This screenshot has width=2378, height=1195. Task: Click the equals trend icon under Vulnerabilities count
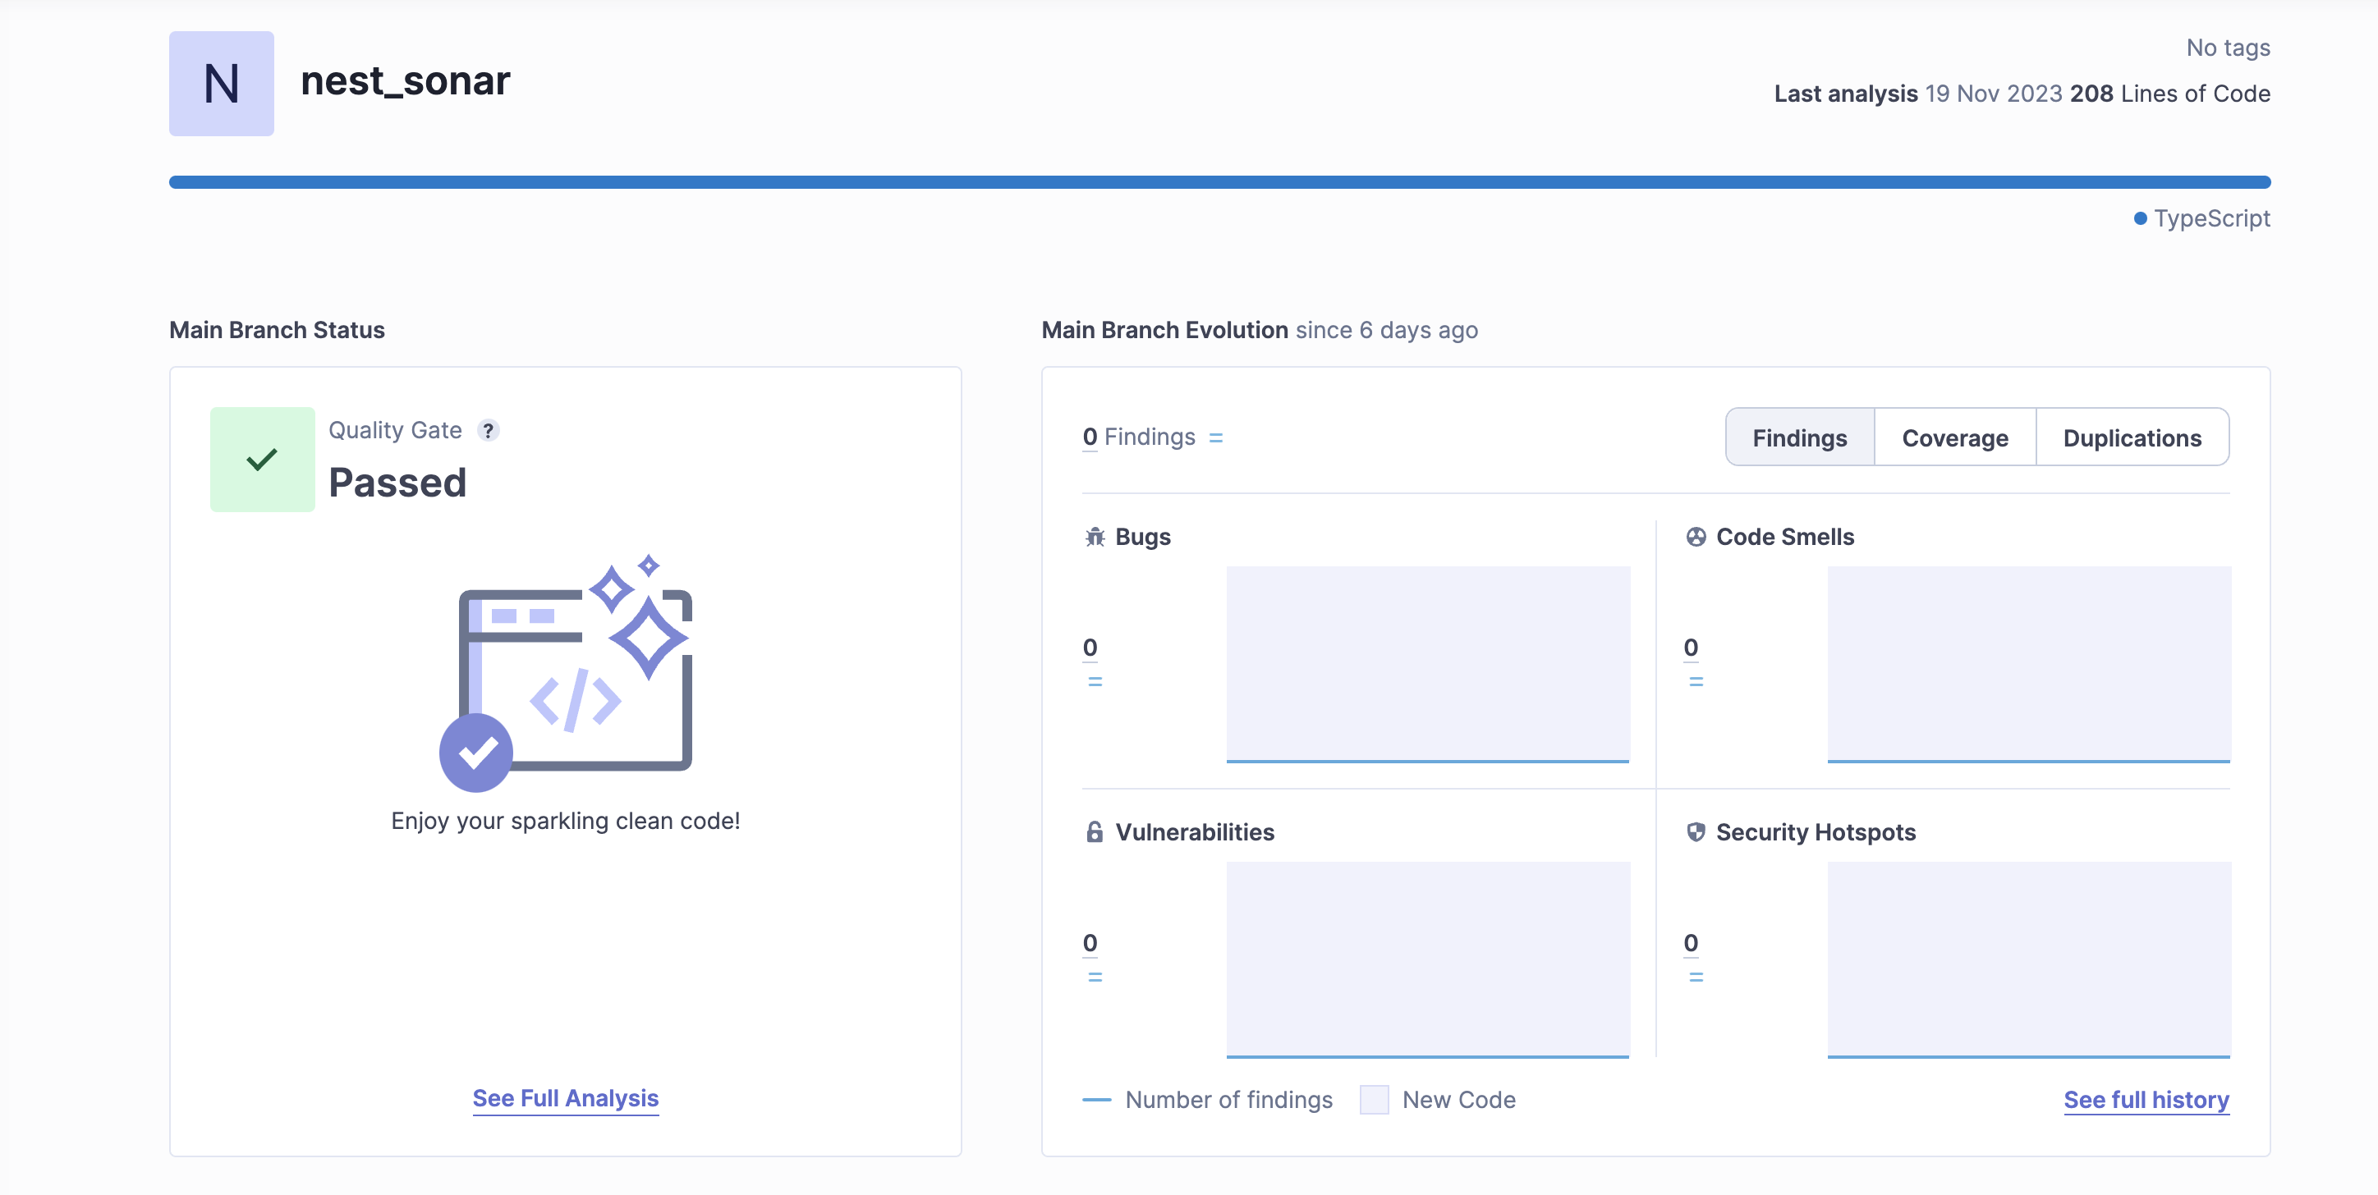tap(1095, 978)
